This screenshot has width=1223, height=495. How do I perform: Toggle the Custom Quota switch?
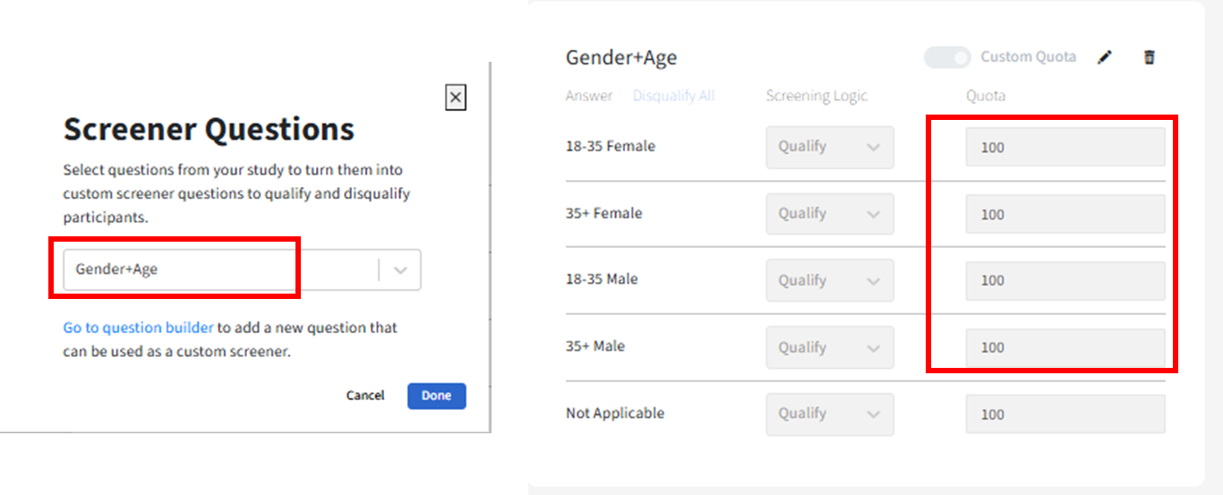click(947, 57)
